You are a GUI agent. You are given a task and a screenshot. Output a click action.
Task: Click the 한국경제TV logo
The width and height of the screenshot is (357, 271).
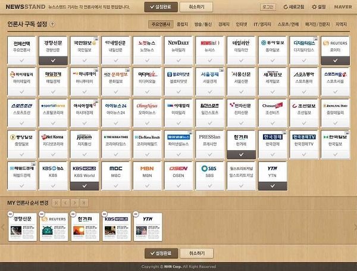coord(304,137)
